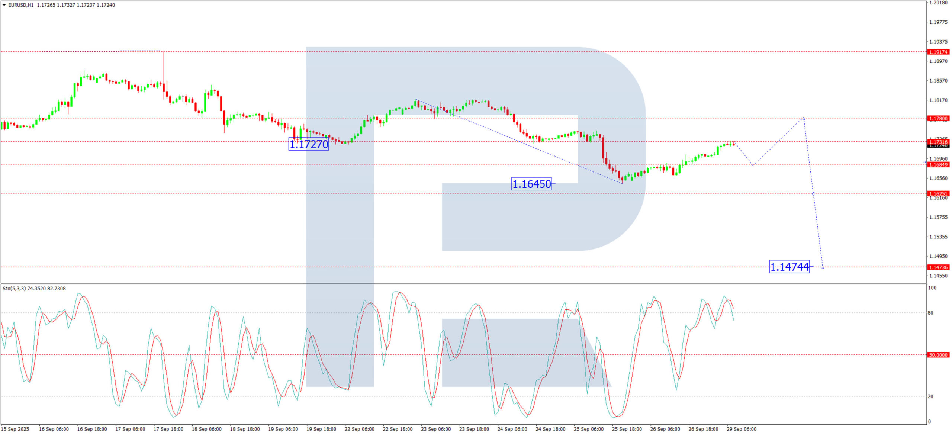952x434 pixels.
Task: Click the Sto(5,3,3) indicator label
Action: tap(14, 289)
